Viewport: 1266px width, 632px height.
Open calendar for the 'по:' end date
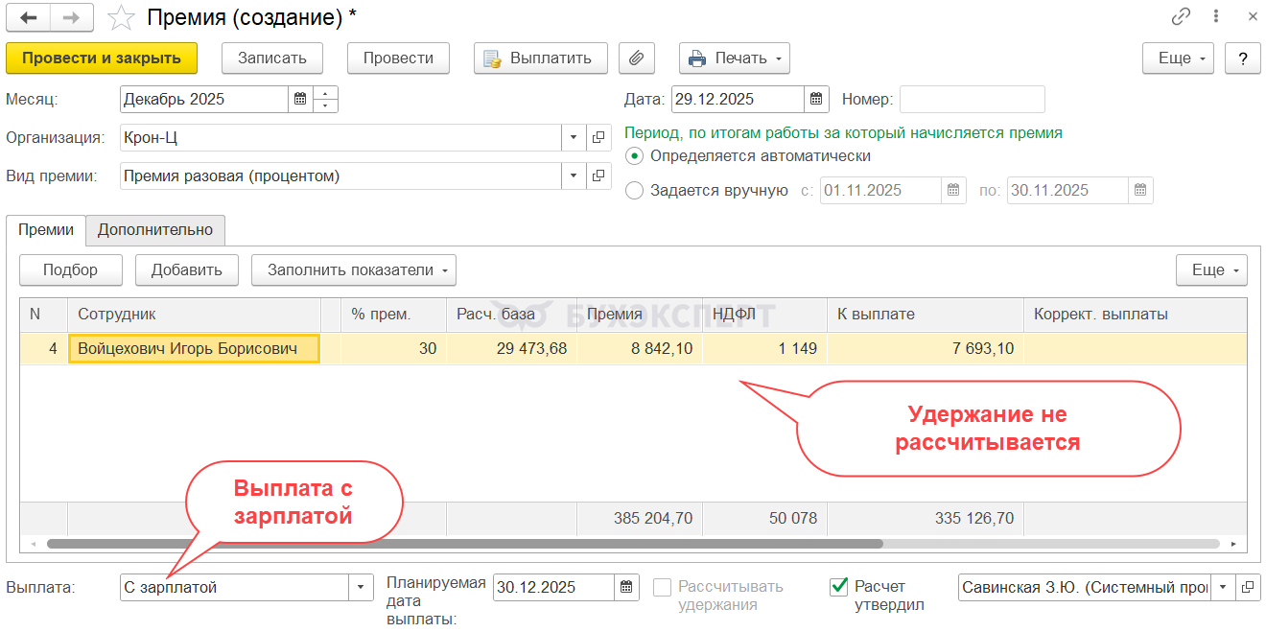pyautogui.click(x=1140, y=190)
